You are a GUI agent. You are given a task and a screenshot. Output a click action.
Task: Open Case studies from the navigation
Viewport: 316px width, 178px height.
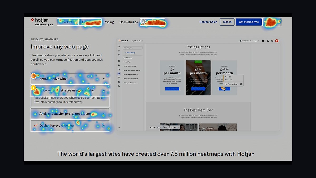(129, 22)
